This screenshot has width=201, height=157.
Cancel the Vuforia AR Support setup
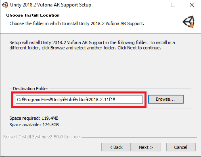pyautogui.click(x=181, y=147)
